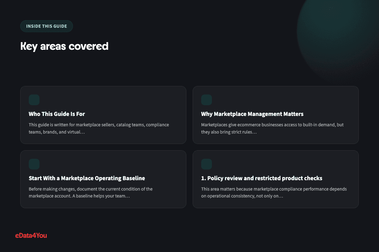379x252 pixels.
Task: Click the icon above 'Who This Guide Is For'
Action: tap(34, 100)
